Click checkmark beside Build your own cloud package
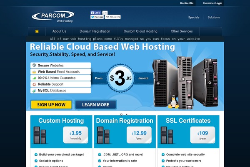Viewport: 250px width, 167px height. [x=36, y=154]
